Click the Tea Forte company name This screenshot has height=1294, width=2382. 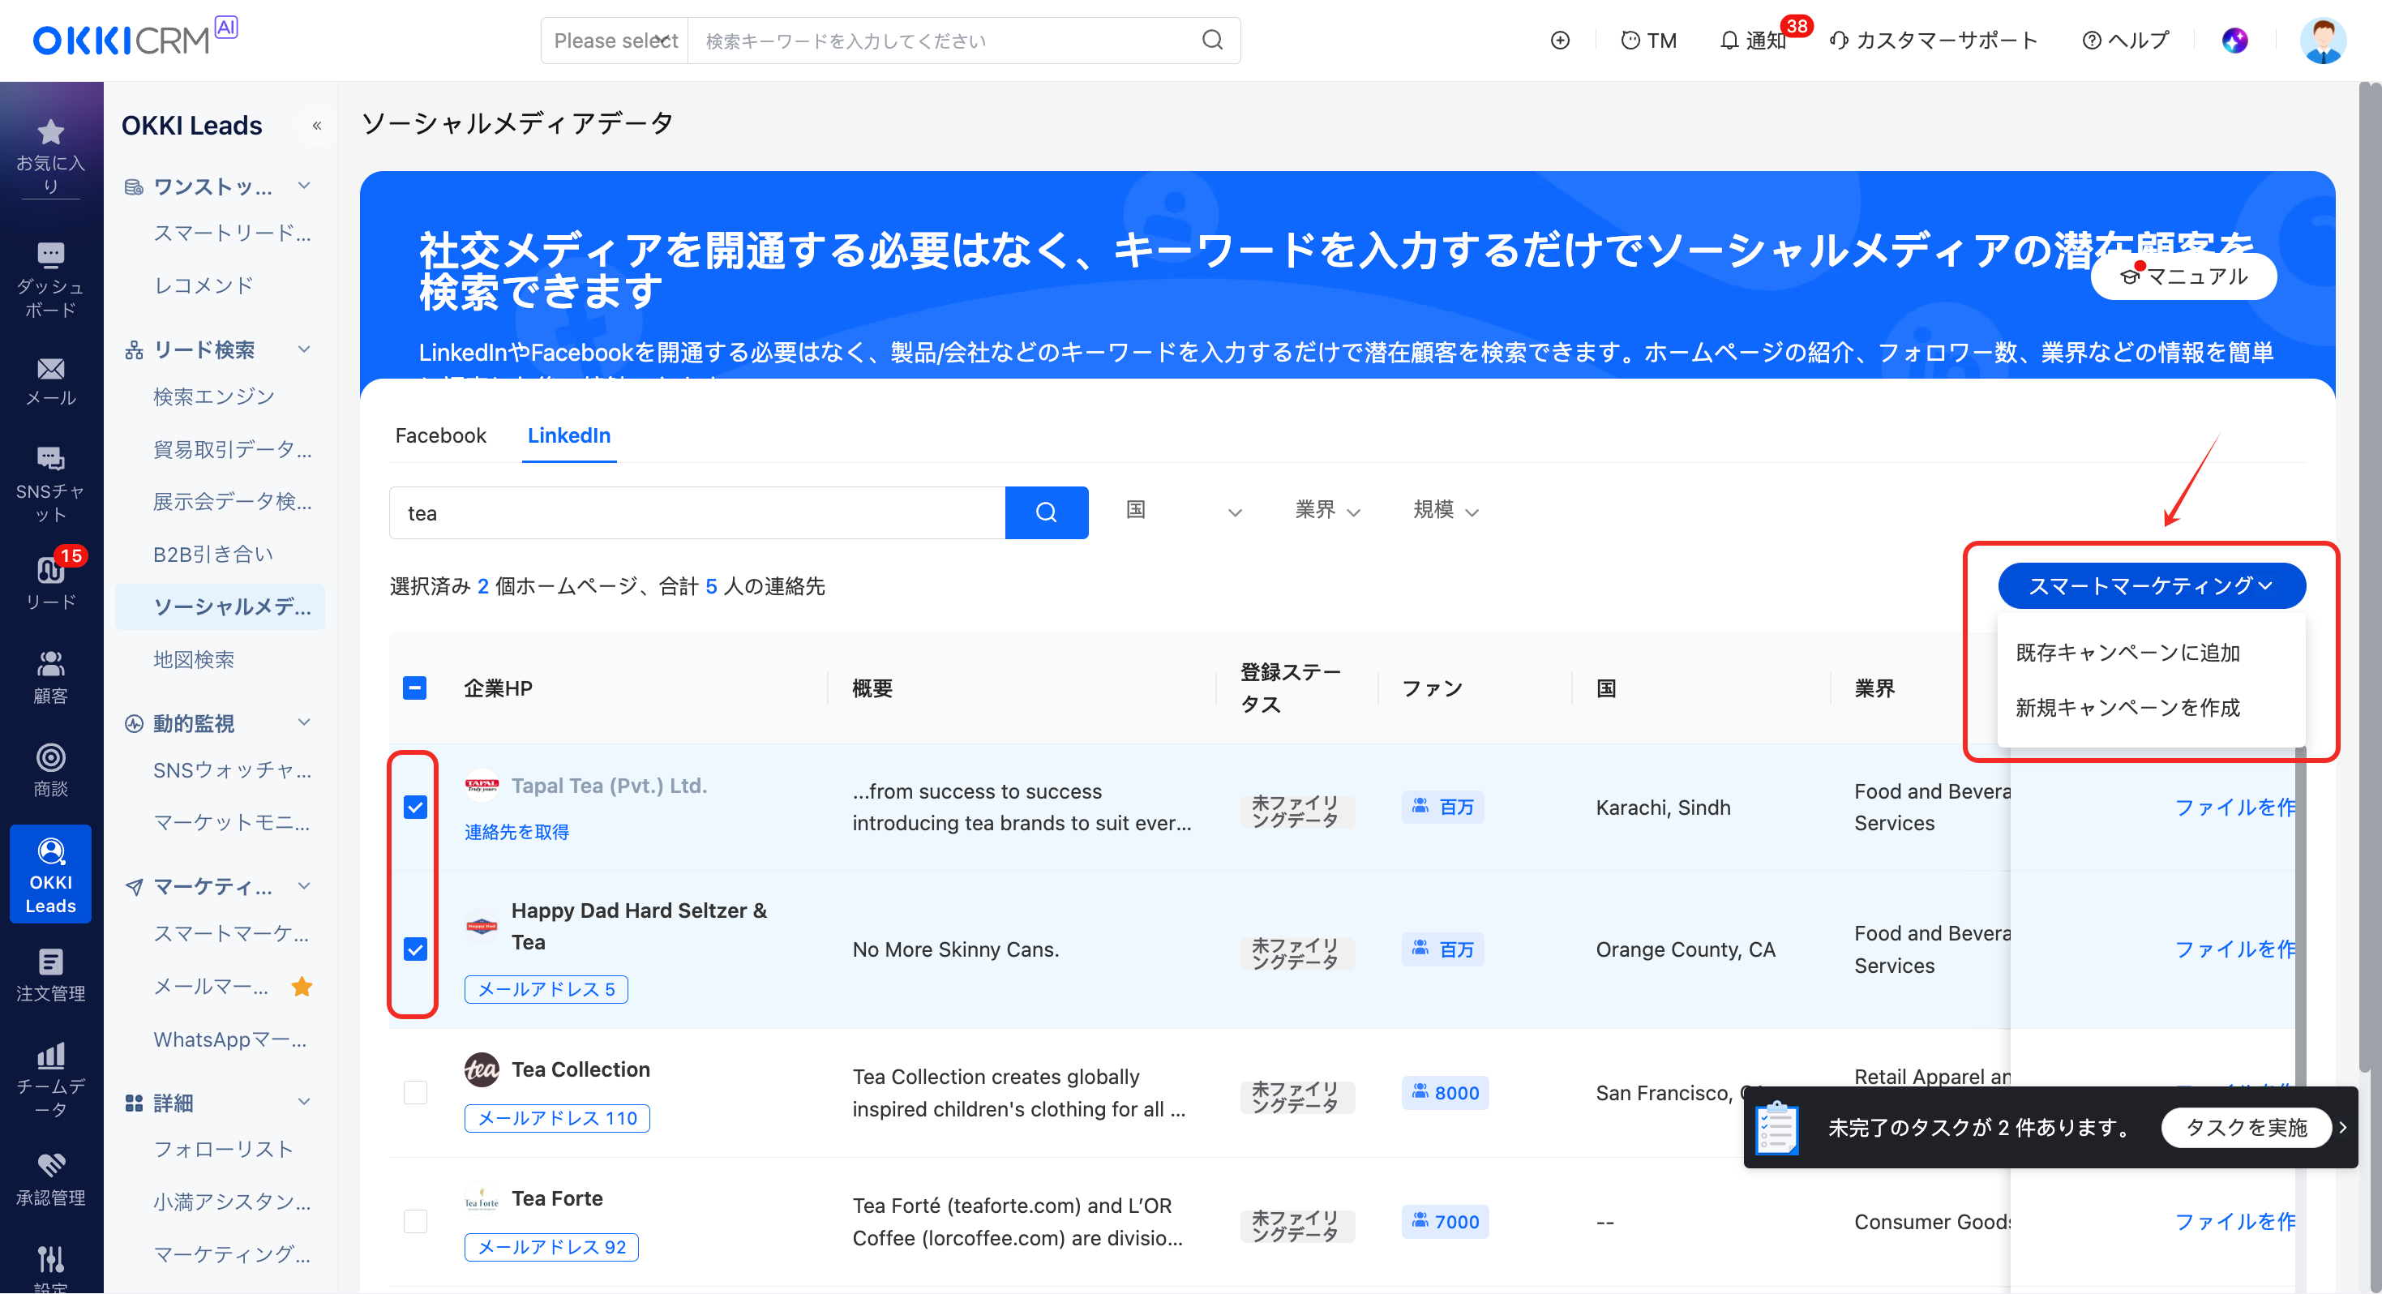point(557,1198)
